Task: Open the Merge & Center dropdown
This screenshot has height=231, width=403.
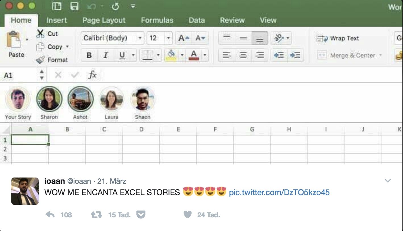Action: tap(380, 55)
